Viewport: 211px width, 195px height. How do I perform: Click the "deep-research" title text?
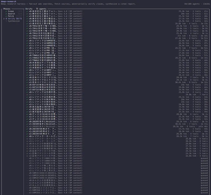(x=8, y=1)
